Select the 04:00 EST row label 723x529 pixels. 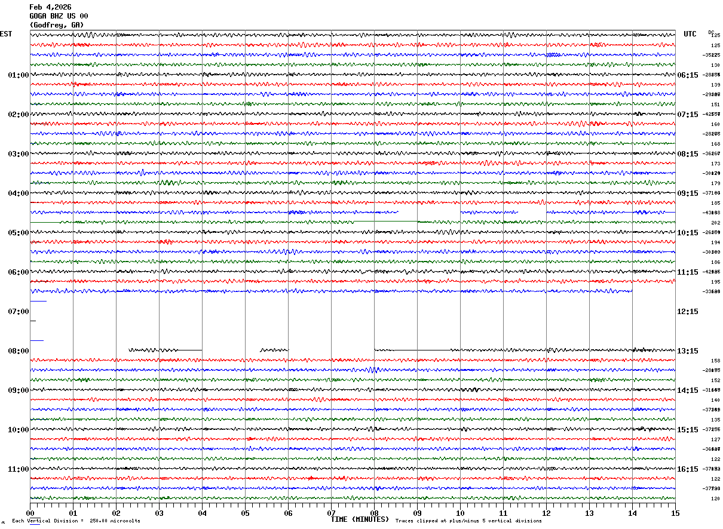pyautogui.click(x=19, y=193)
